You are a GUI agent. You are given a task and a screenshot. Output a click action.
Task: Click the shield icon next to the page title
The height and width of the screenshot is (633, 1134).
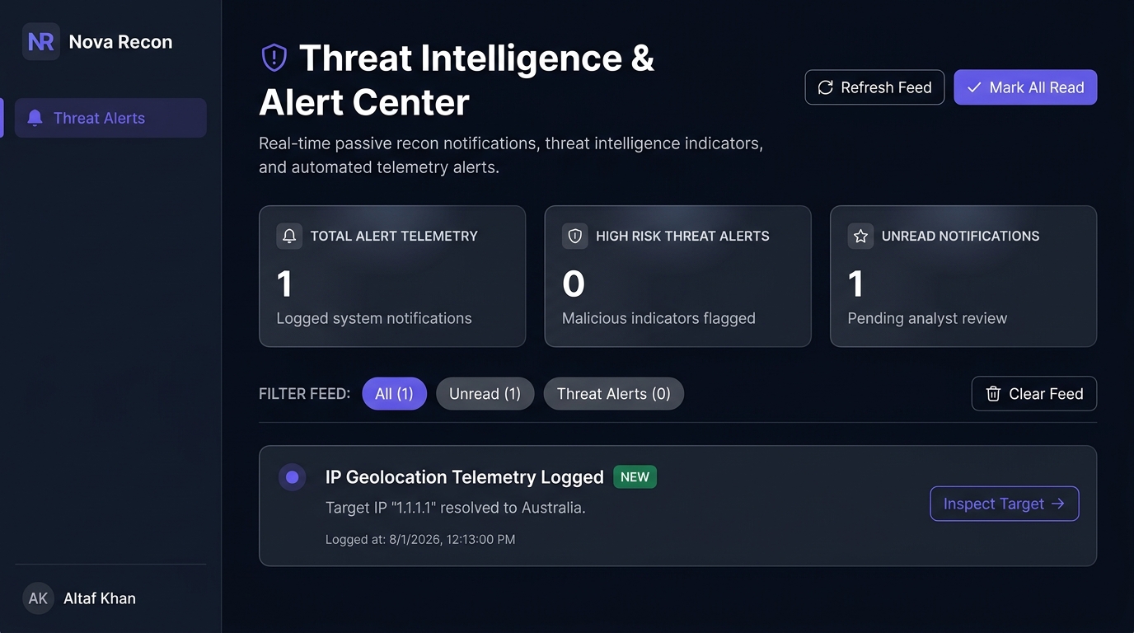[x=274, y=58]
